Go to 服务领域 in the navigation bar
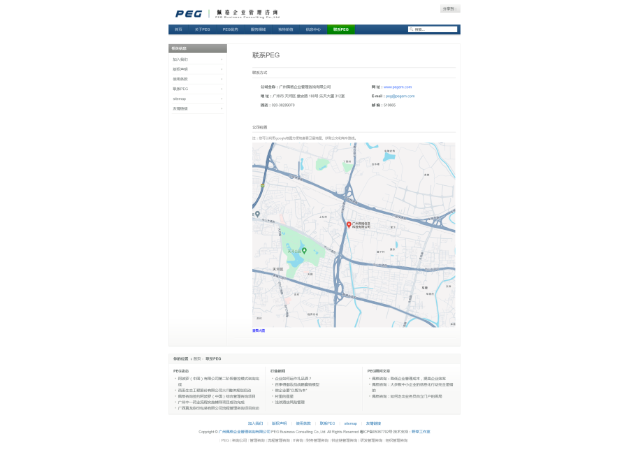This screenshot has width=629, height=450. click(x=258, y=29)
